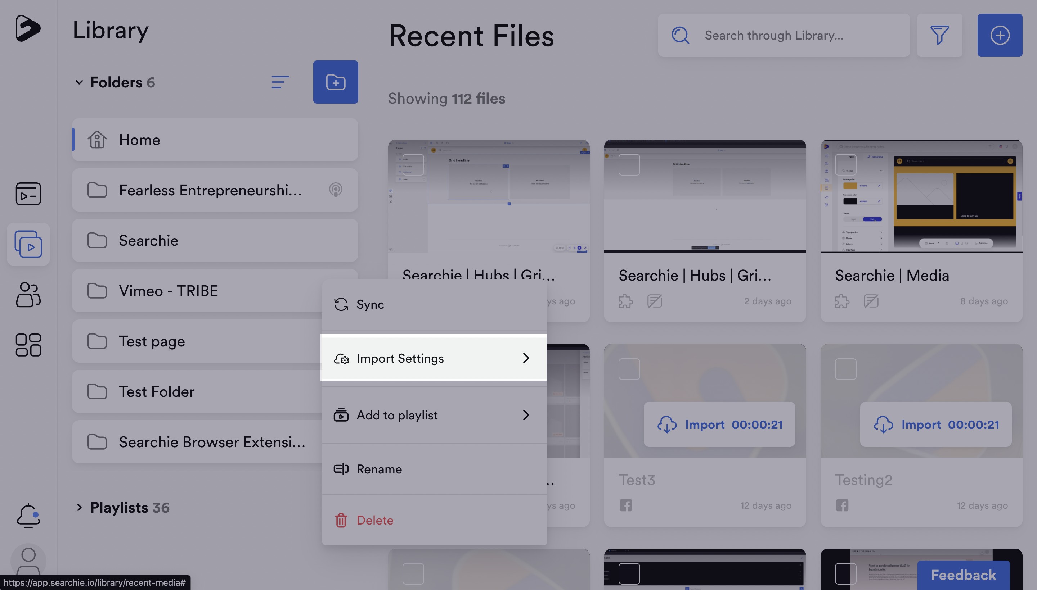Select checkbox on first Searchie | Hubs card

point(413,164)
